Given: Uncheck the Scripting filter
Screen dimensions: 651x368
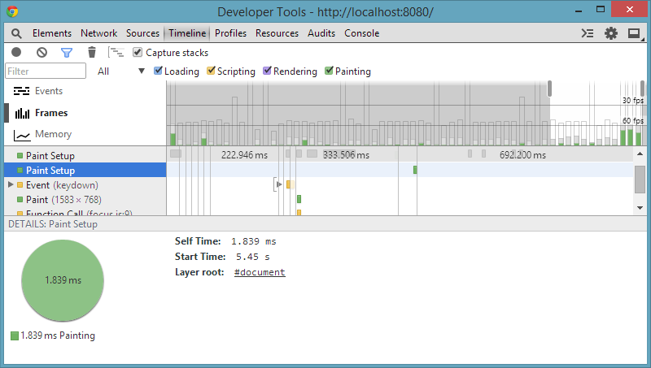Looking at the screenshot, I should pos(211,71).
